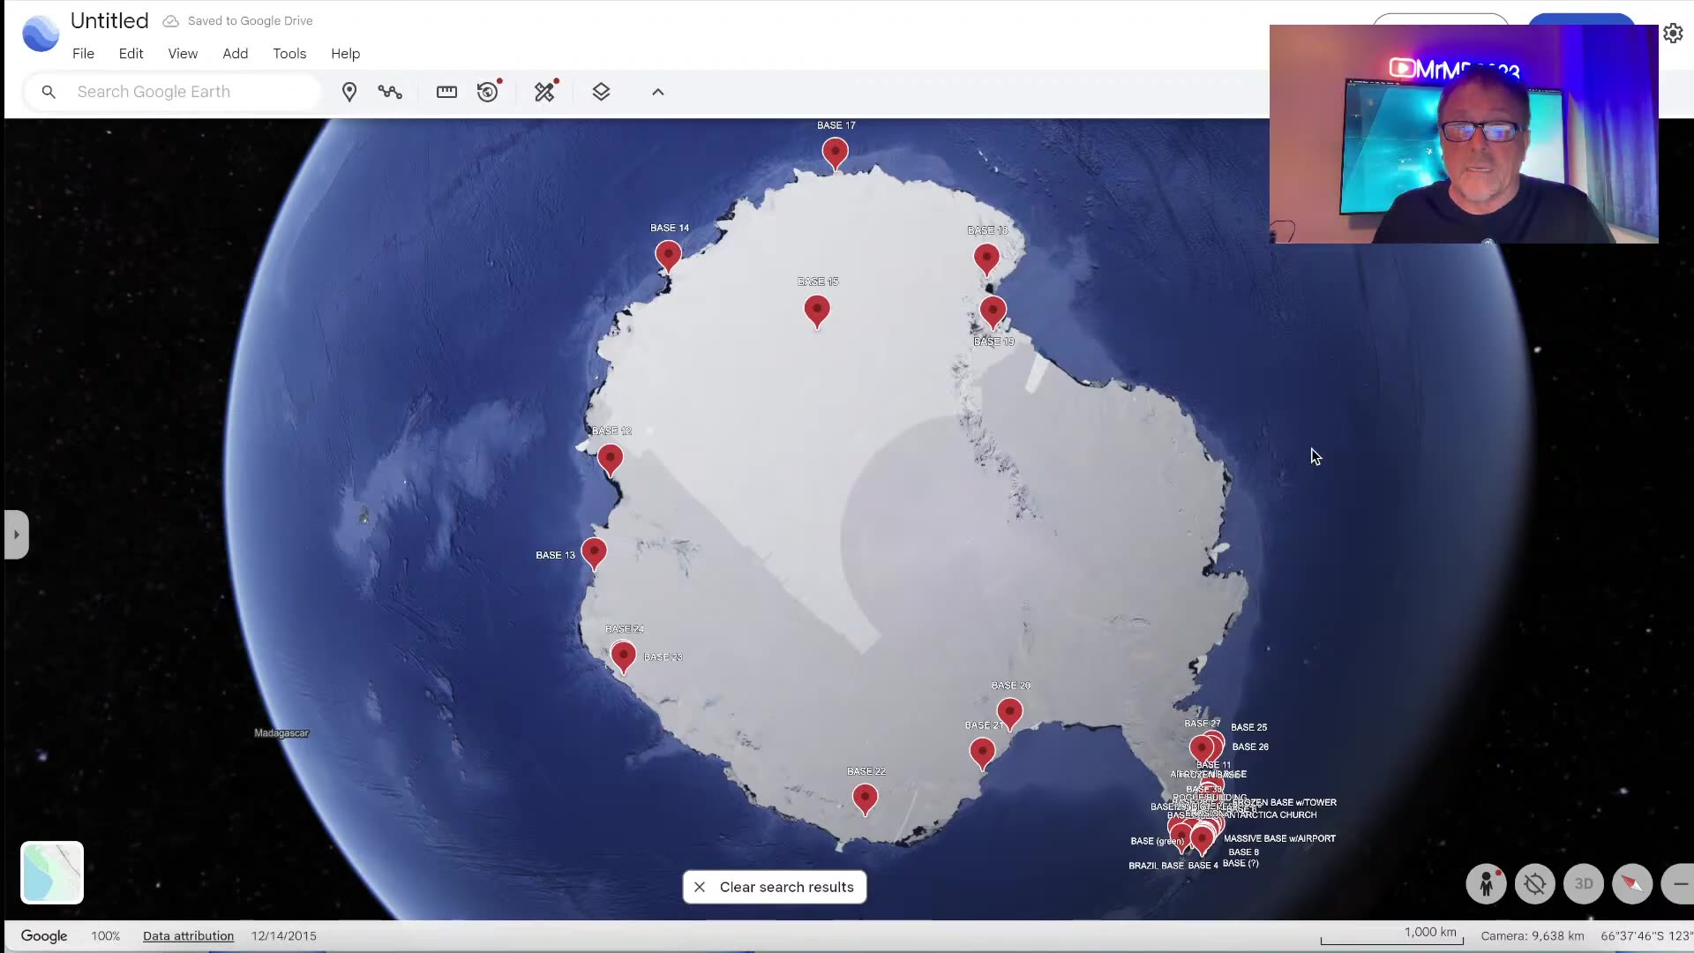Viewport: 1694px width, 953px height.
Task: Click the Camera: 9,638 km readout
Action: click(1533, 935)
